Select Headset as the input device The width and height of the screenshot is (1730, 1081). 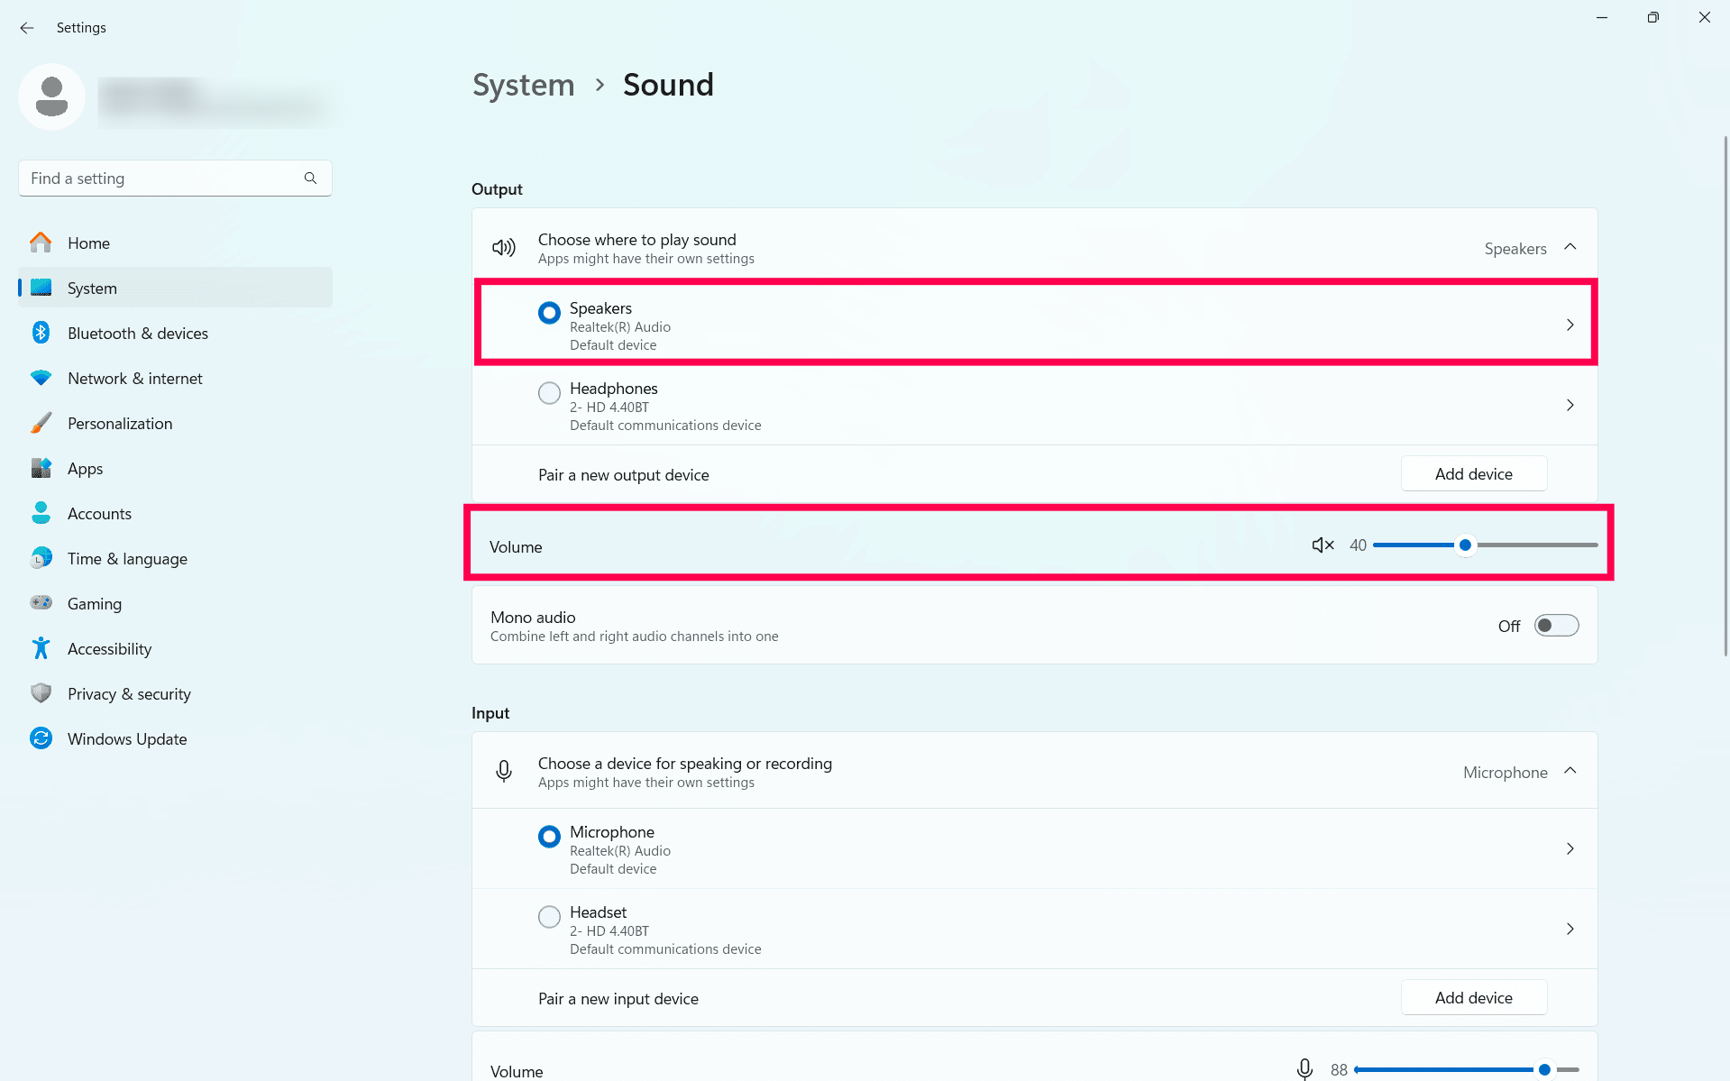[549, 918]
